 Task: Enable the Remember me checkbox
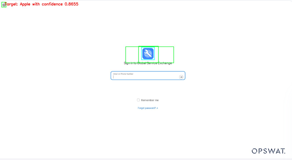138,100
